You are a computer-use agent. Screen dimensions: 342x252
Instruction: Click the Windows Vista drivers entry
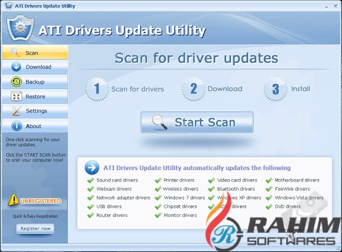(299, 197)
